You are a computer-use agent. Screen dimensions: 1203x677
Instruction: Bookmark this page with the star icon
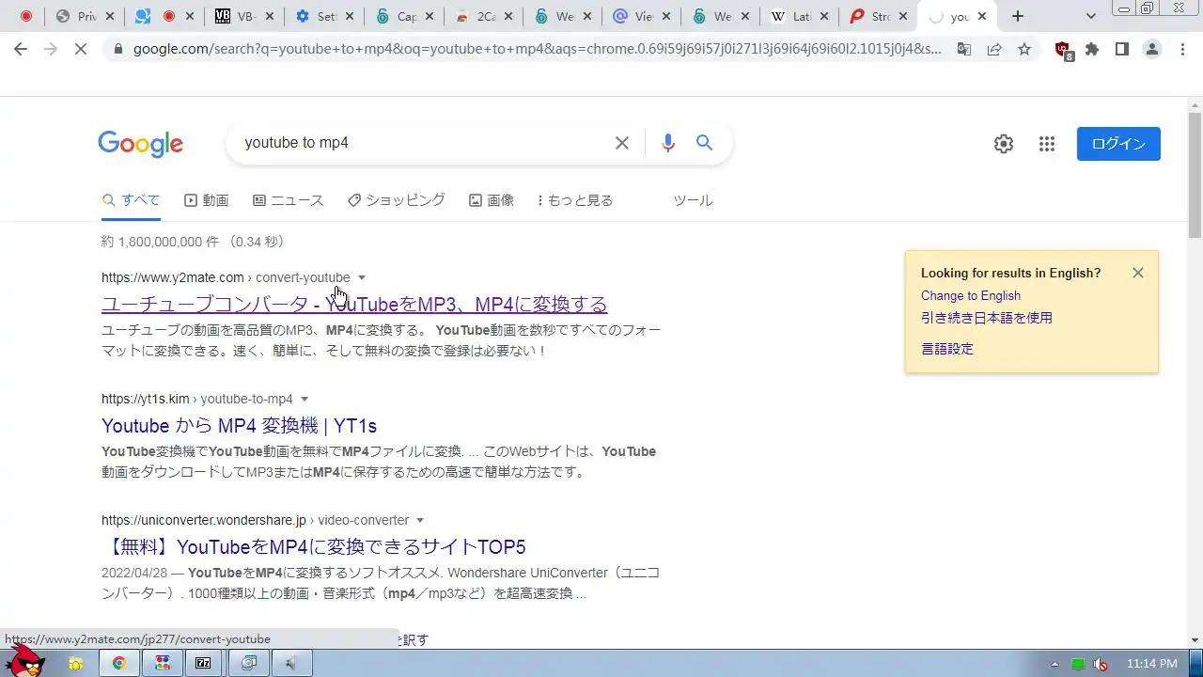click(1024, 49)
